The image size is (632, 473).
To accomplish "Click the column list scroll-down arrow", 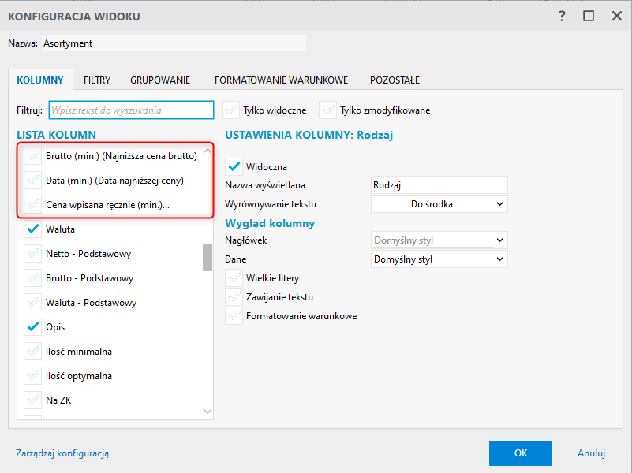I will pyautogui.click(x=208, y=412).
